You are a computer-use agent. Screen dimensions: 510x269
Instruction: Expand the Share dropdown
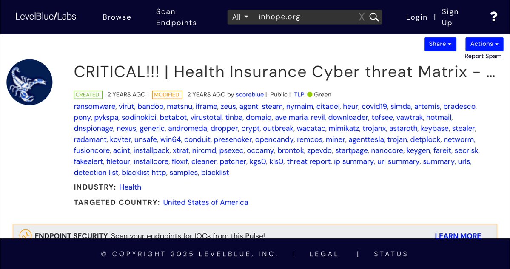click(x=440, y=44)
